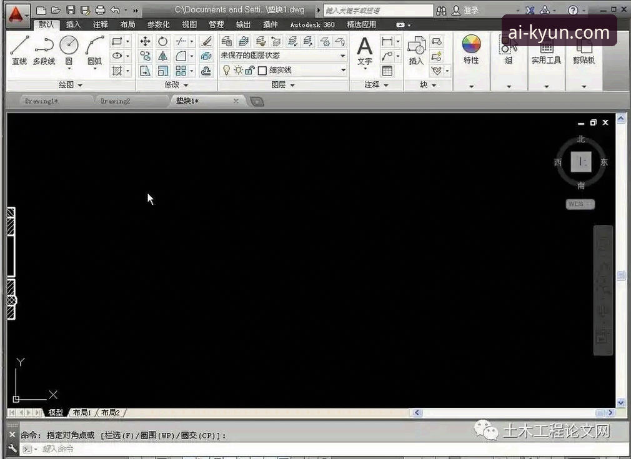Click the Undo arrow in quick access toolbar
631x459 pixels.
coord(115,11)
